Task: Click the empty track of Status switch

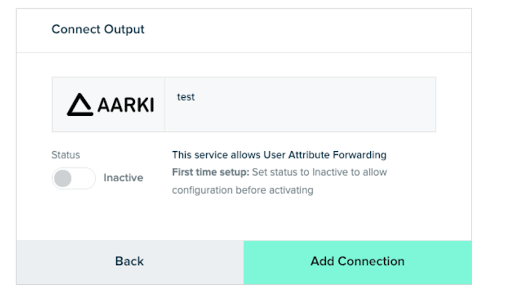Action: 84,178
